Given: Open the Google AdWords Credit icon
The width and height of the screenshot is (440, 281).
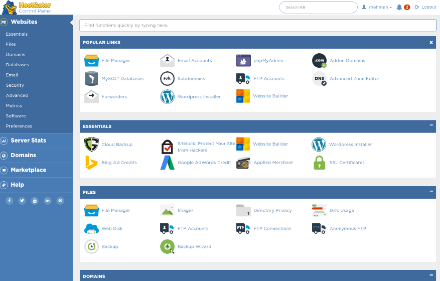Looking at the screenshot, I should click(167, 163).
